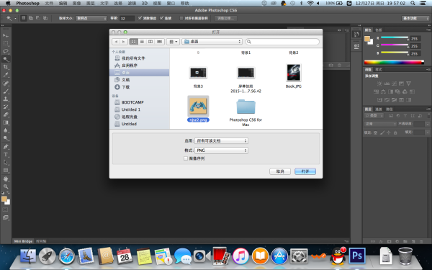
Task: Select the Pen tool
Action: click(6, 147)
